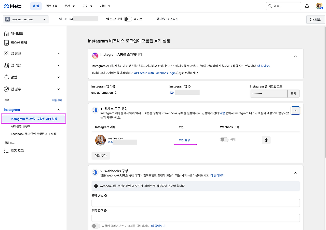Click the '앱 유형: 비즈니스' text

click(x=168, y=19)
